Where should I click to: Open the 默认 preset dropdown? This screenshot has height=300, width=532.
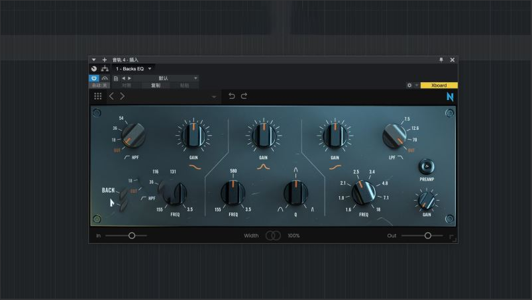coord(166,78)
